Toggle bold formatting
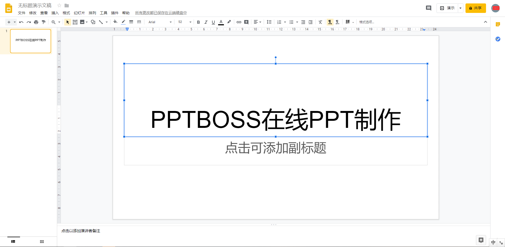The image size is (505, 247). click(x=199, y=22)
